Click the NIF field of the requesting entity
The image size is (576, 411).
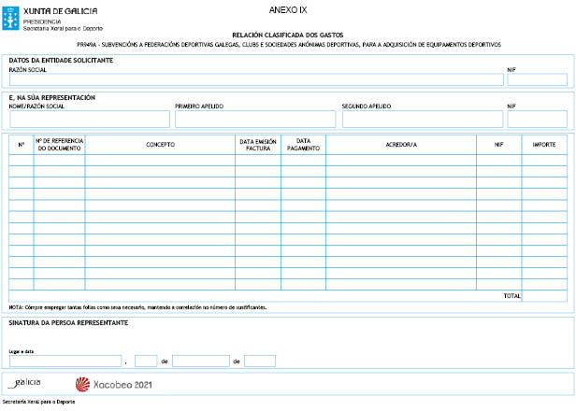click(x=537, y=79)
